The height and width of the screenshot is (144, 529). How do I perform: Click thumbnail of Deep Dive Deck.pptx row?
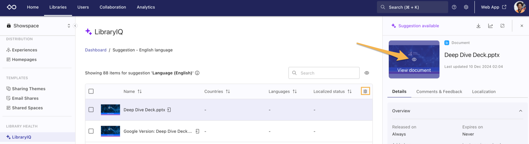(110, 110)
